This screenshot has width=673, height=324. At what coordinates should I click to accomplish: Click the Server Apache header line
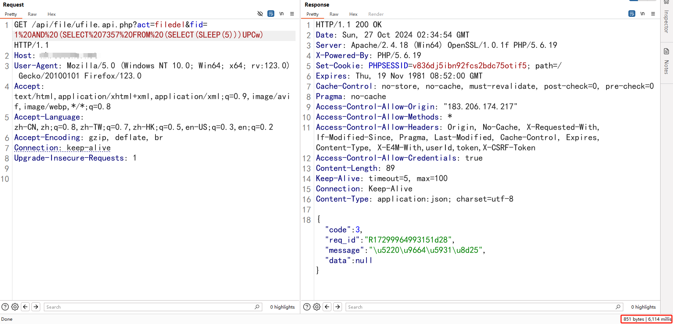436,45
